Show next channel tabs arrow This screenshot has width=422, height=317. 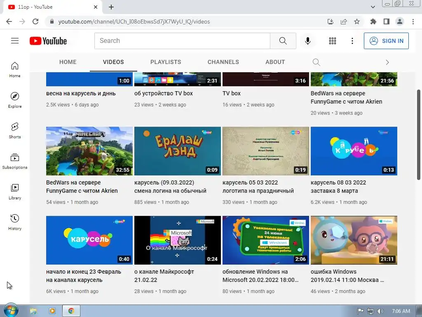387,62
